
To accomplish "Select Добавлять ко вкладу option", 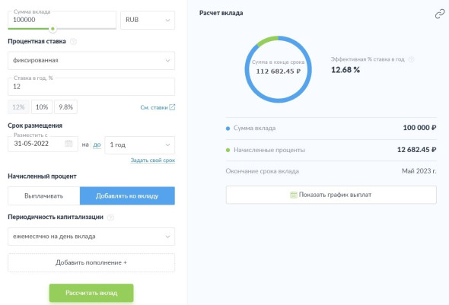I will pyautogui.click(x=127, y=195).
